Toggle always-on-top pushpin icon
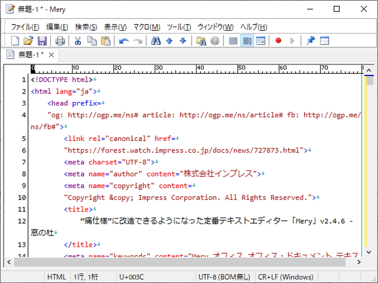The width and height of the screenshot is (378, 283). [310, 41]
